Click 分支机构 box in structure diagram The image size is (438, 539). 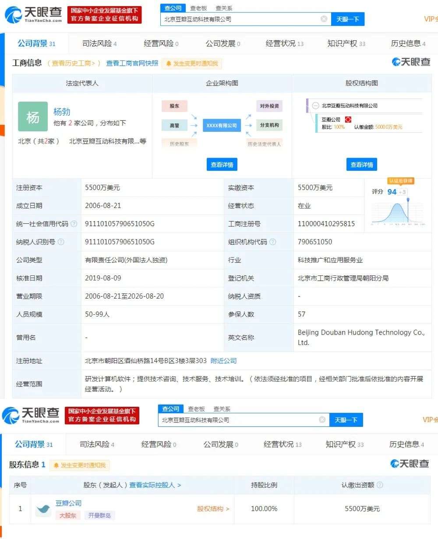pyautogui.click(x=269, y=125)
